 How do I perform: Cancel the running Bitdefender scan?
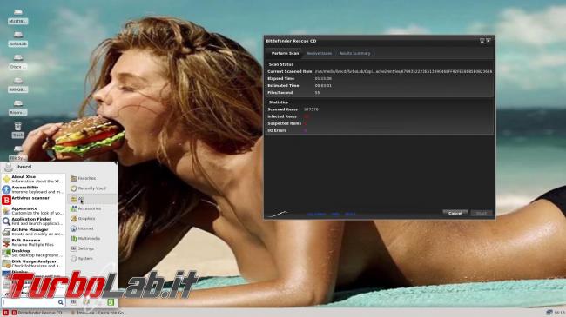455,214
